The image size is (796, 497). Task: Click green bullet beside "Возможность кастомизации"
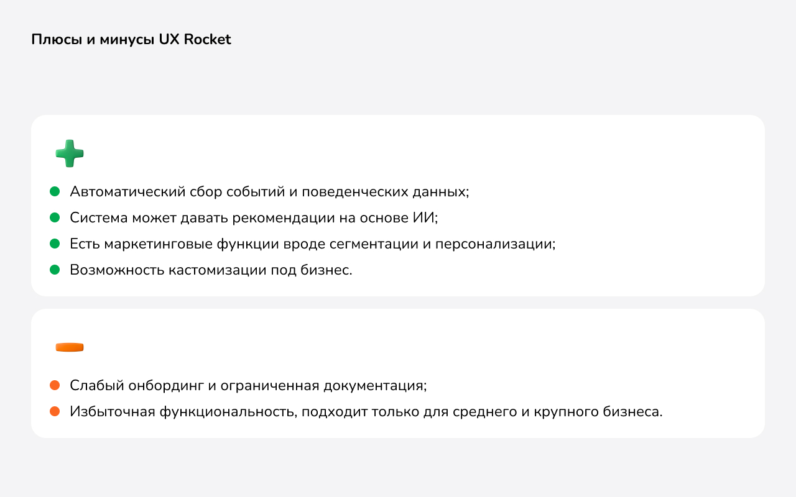pyautogui.click(x=55, y=270)
